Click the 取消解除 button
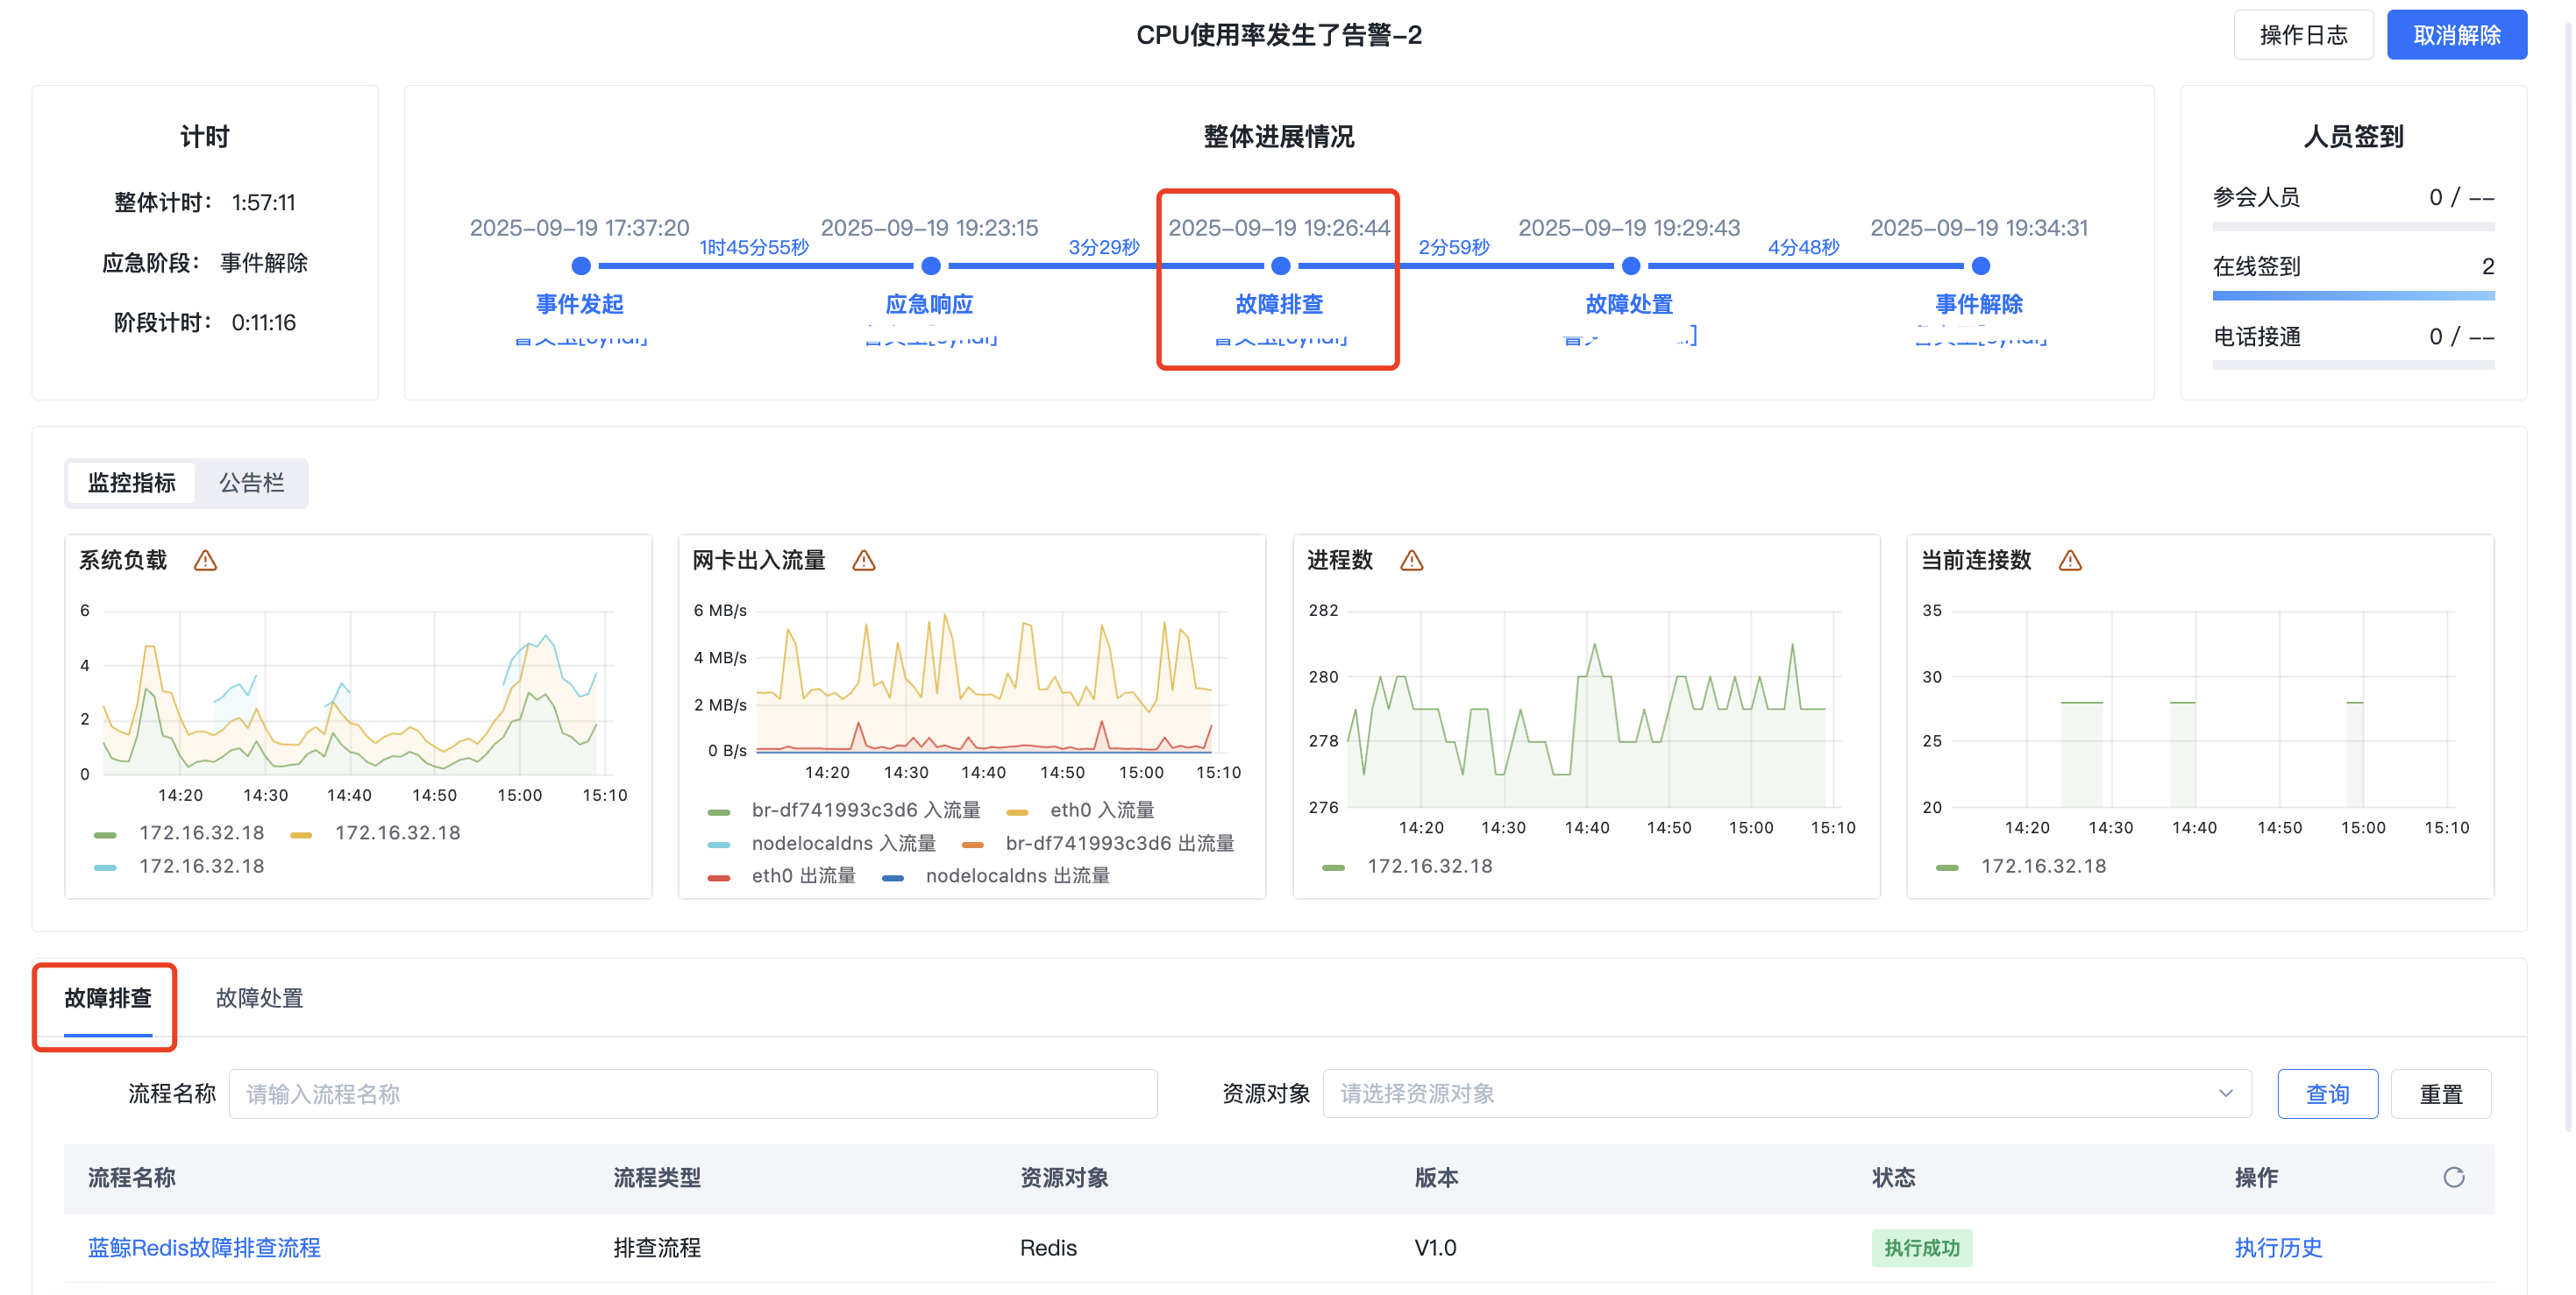Screen dimensions: 2576x1295 [2456, 35]
